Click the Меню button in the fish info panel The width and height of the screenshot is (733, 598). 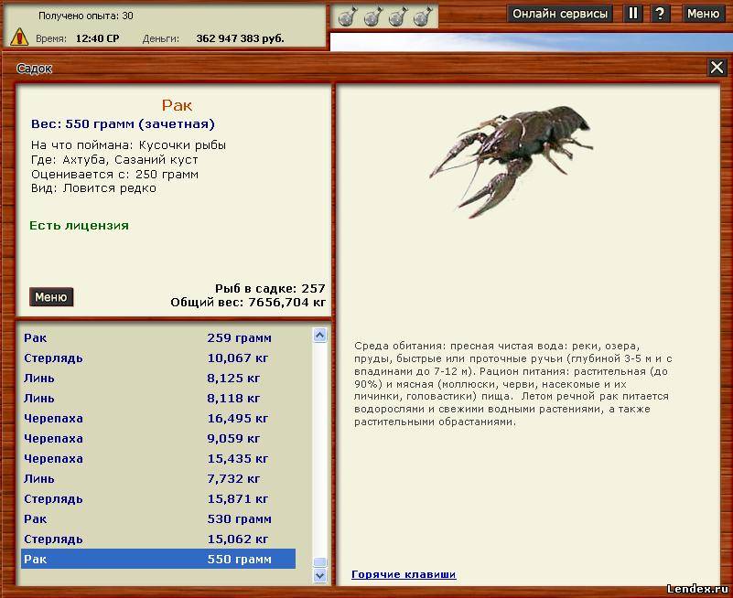tap(51, 297)
